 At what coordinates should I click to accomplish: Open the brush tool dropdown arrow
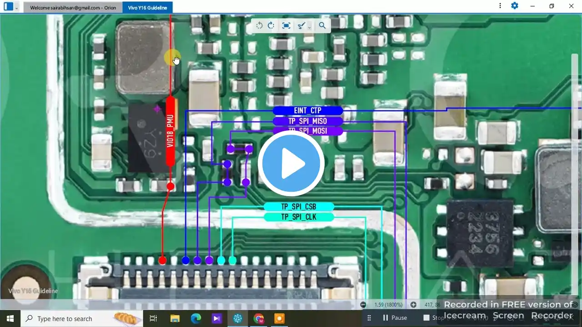[309, 27]
